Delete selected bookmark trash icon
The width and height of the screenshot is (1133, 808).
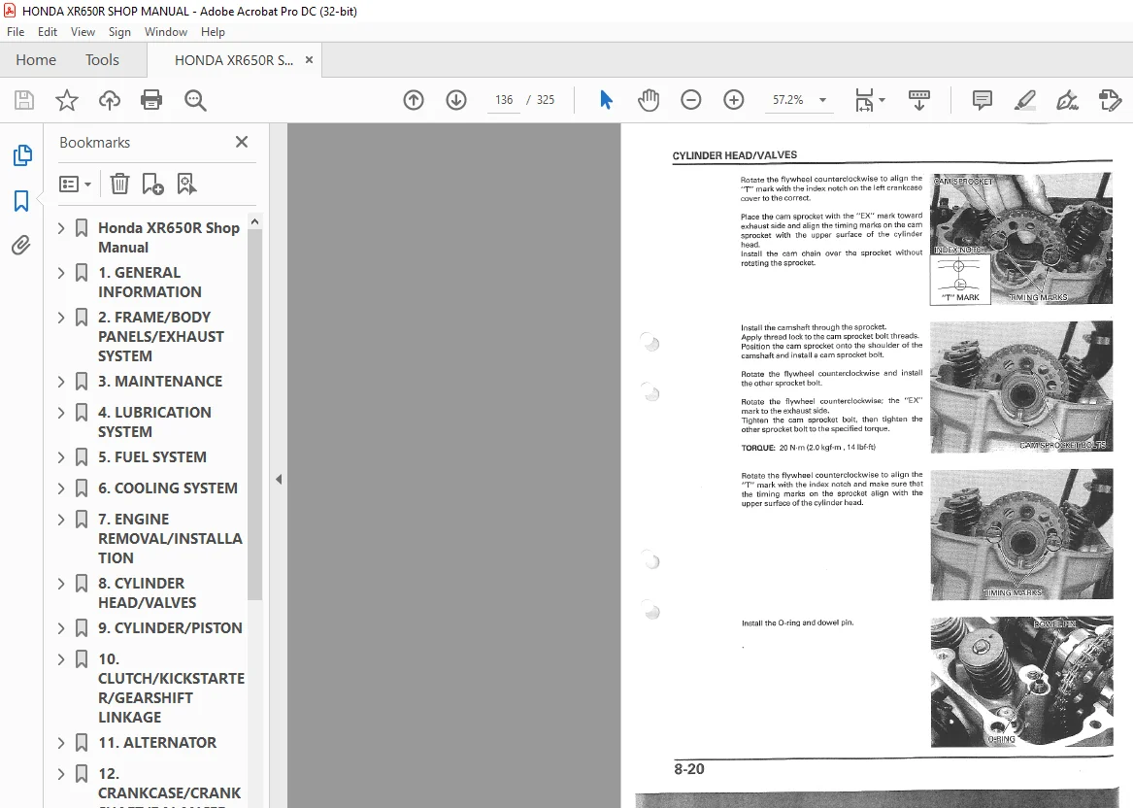coord(119,184)
